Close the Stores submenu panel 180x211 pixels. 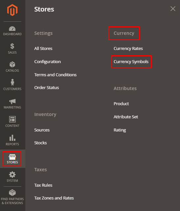click(173, 9)
